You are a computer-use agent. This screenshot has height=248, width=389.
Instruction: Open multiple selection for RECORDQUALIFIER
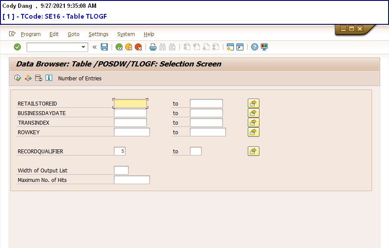(x=253, y=151)
